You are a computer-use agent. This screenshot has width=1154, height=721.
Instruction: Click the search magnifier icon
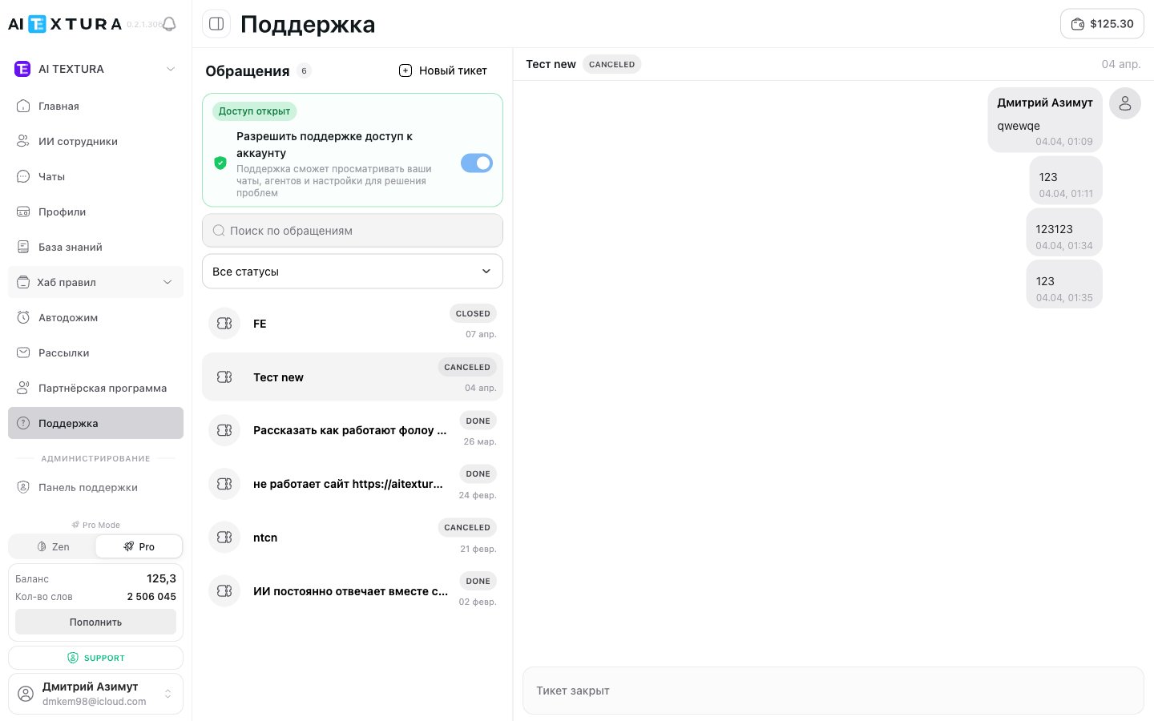[219, 231]
